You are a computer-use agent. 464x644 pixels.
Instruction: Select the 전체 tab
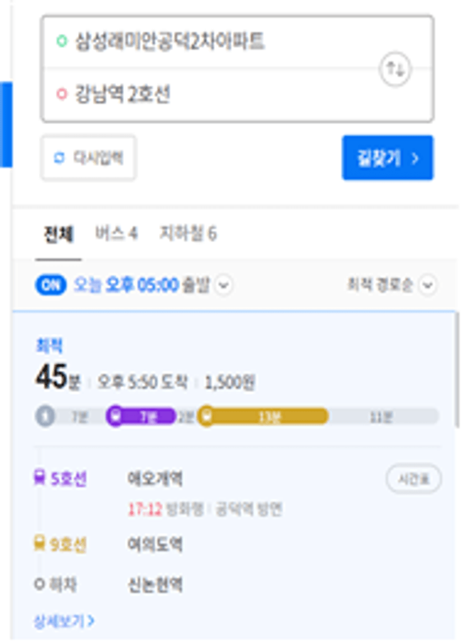click(x=58, y=234)
